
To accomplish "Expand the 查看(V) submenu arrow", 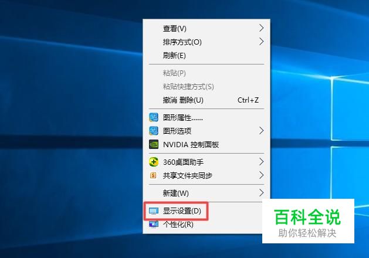I will [261, 28].
